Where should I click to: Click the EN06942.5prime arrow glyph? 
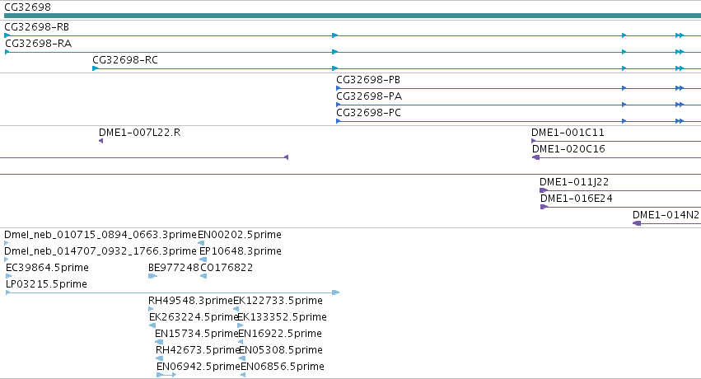click(x=166, y=375)
